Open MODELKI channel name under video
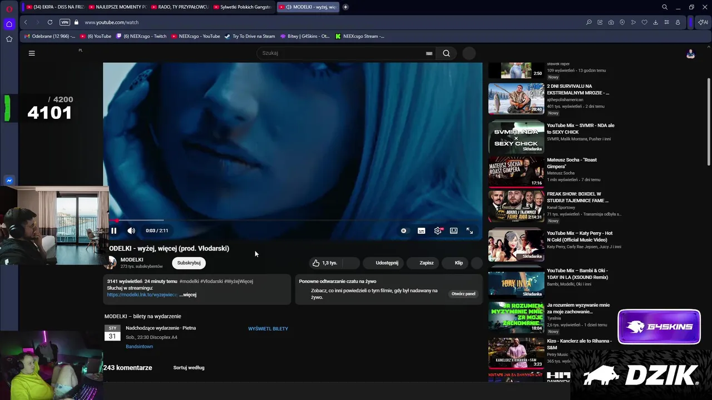 (132, 259)
